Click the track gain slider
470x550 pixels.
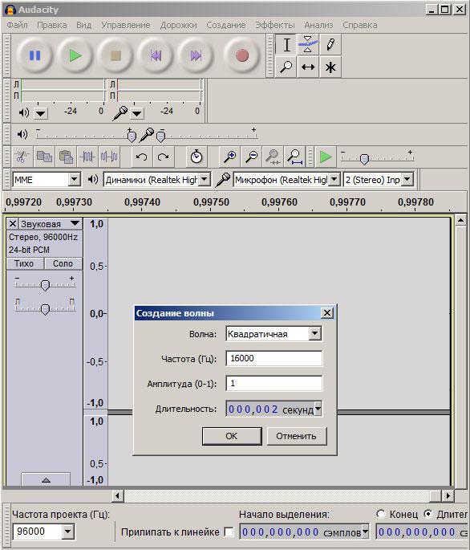[x=45, y=283]
